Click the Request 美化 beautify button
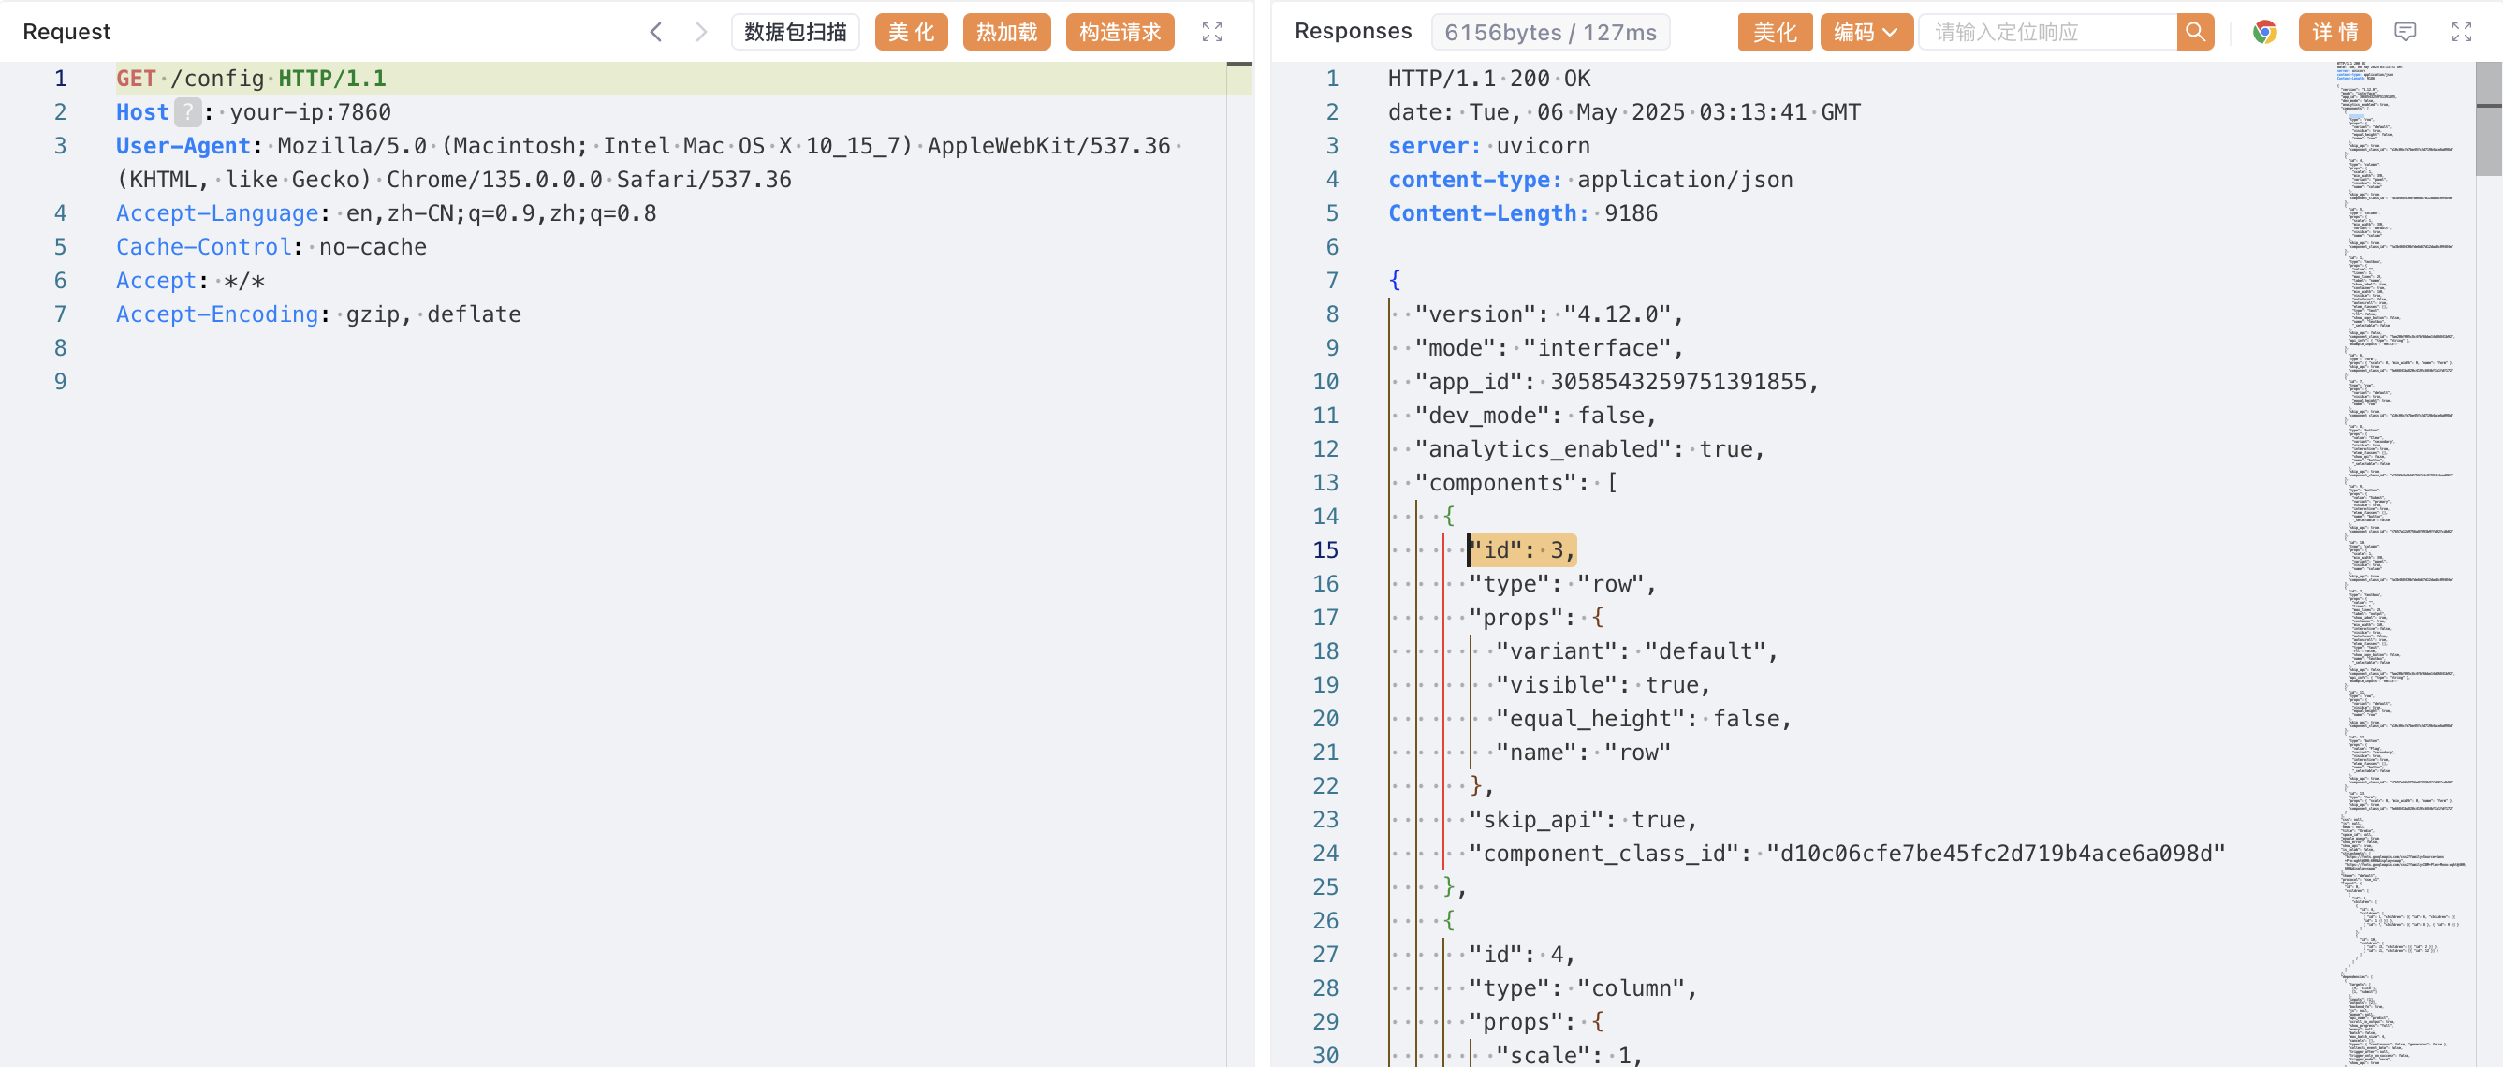Viewport: 2503px width, 1067px height. coord(911,32)
